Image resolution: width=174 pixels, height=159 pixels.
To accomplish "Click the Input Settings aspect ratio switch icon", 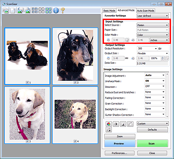I will [127, 40].
